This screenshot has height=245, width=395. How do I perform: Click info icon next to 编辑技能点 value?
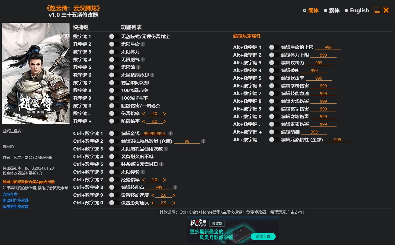coord(175,187)
